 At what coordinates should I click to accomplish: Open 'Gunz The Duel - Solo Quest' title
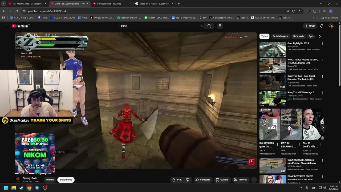[301, 78]
